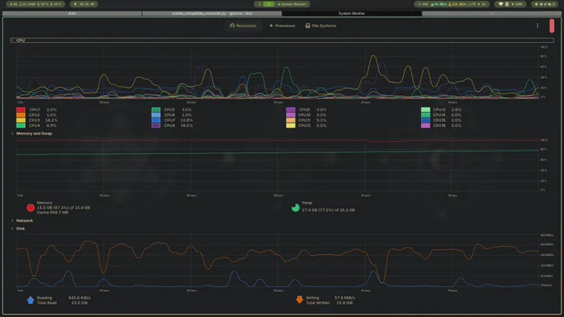
Task: Change the CPU13 light green swatch
Action: pos(425,110)
